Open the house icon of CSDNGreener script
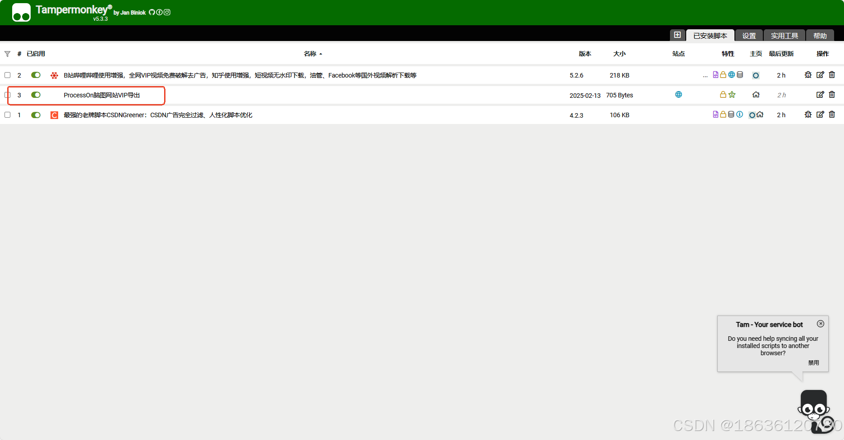The width and height of the screenshot is (844, 440). tap(760, 115)
